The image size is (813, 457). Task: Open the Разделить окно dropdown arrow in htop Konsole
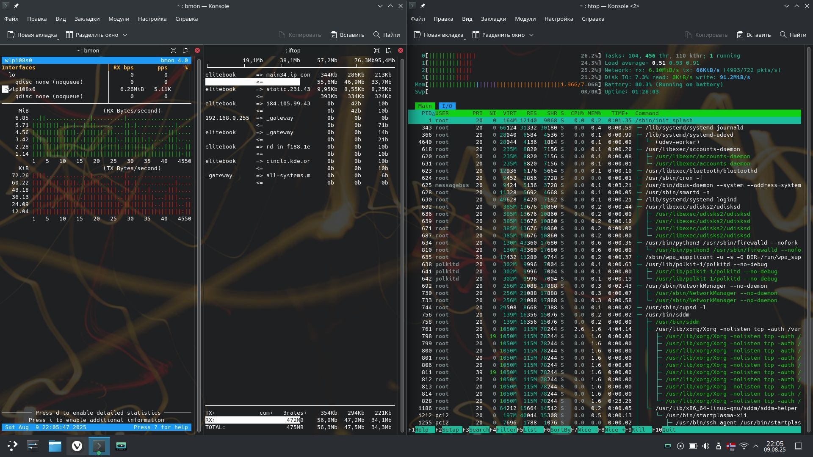[531, 35]
